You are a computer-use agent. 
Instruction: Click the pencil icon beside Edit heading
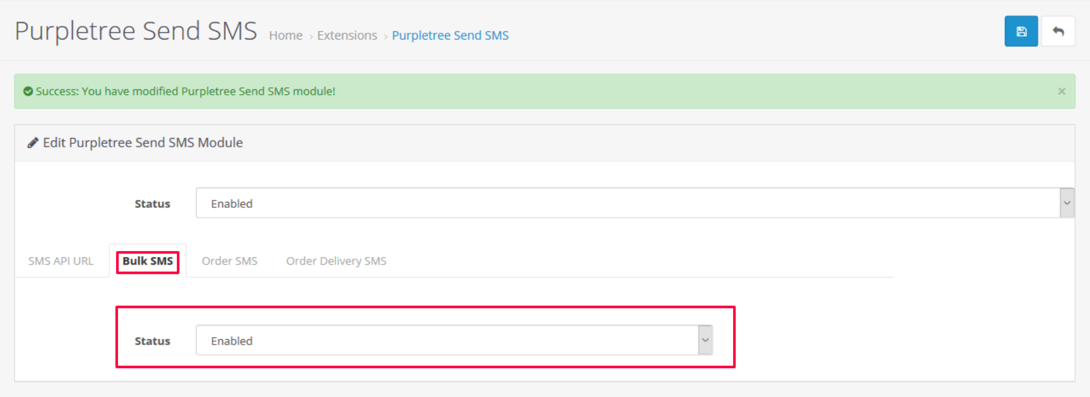click(x=33, y=143)
